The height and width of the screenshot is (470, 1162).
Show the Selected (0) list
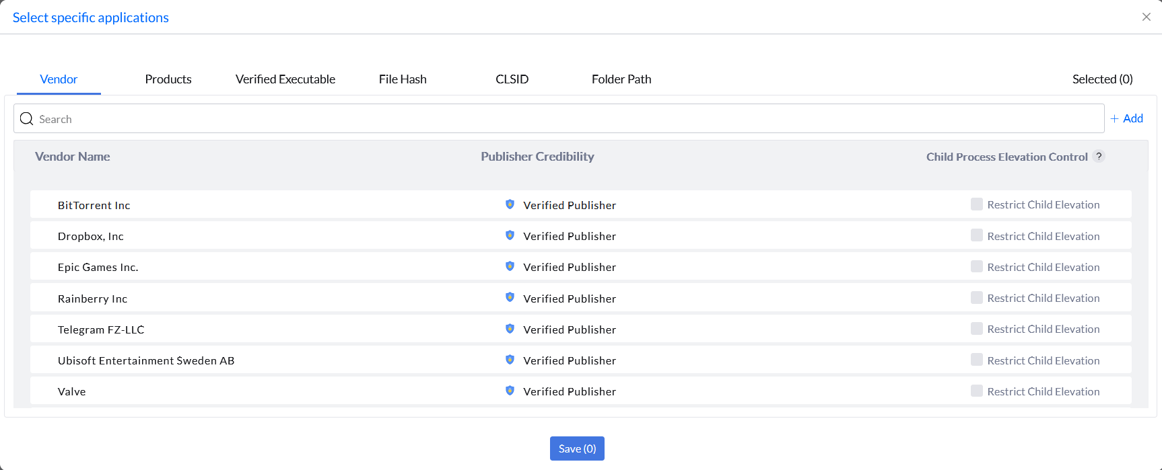coord(1102,79)
